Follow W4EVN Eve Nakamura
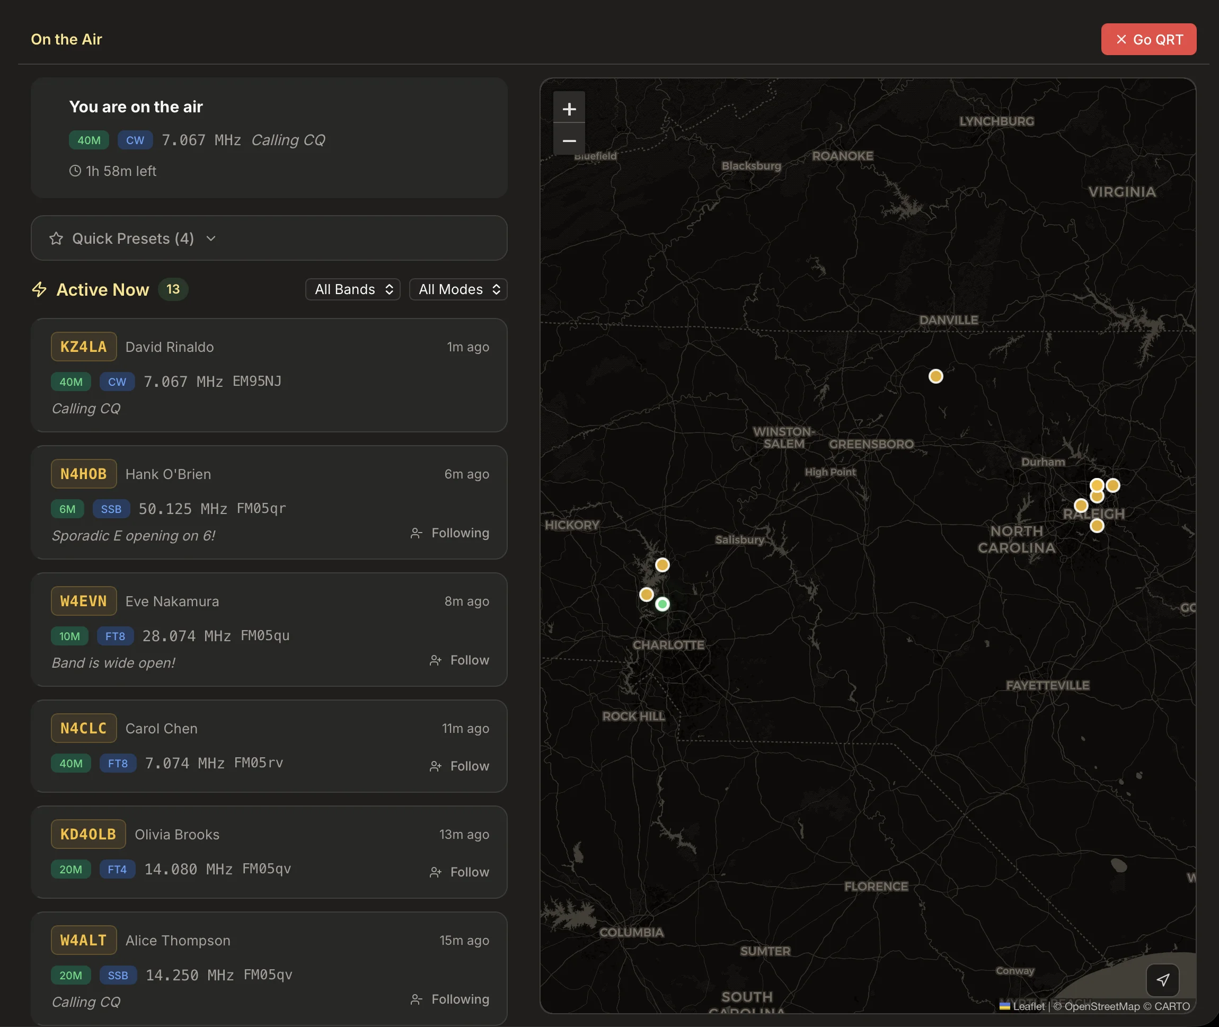 460,660
